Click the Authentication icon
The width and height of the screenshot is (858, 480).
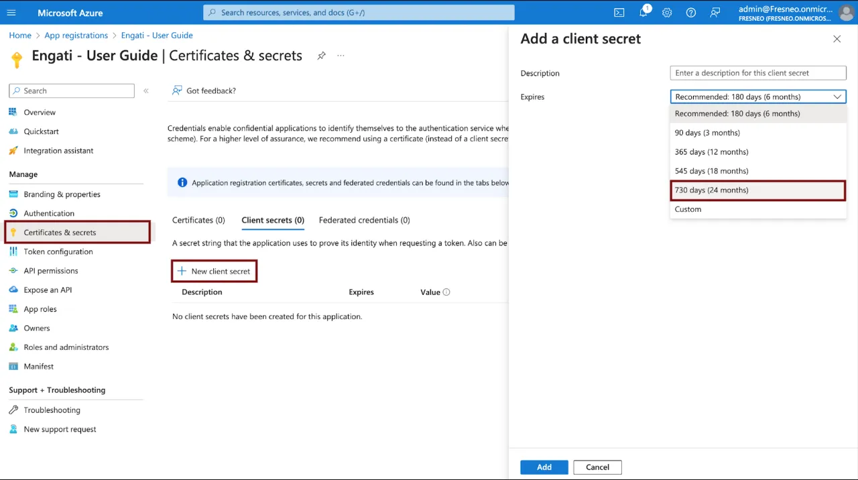(x=13, y=213)
